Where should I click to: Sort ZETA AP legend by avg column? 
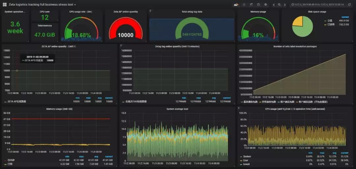pos(98,98)
